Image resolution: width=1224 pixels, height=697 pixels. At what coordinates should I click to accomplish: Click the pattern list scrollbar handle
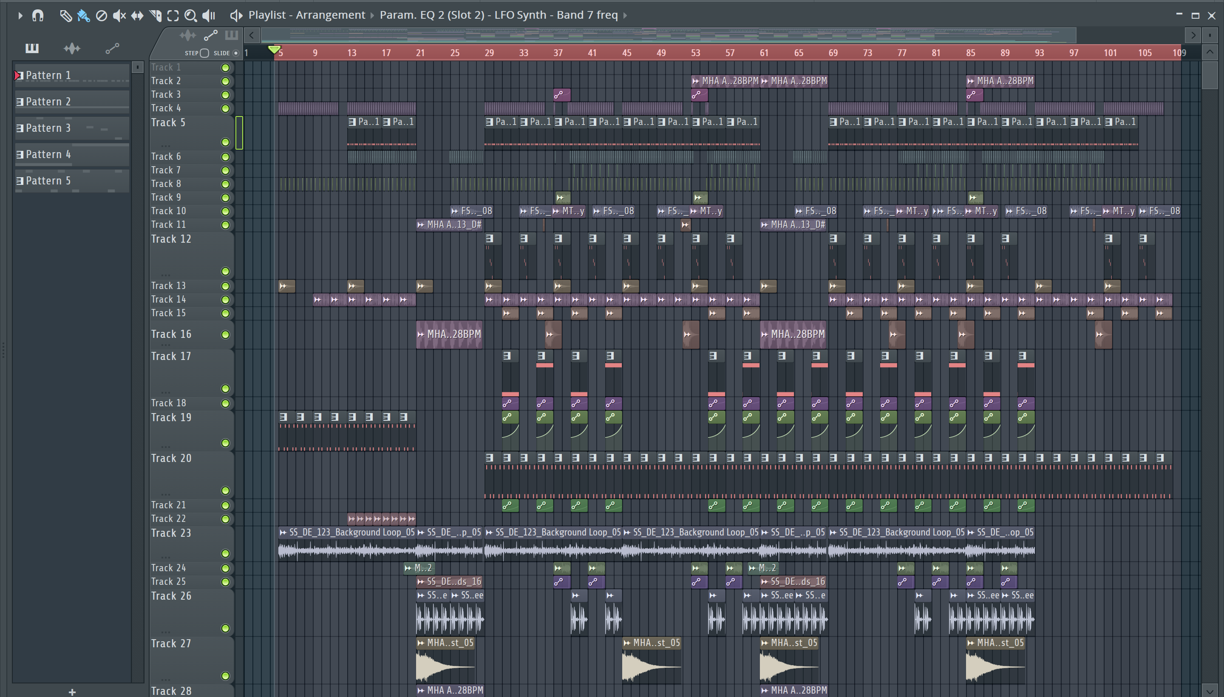coord(137,68)
